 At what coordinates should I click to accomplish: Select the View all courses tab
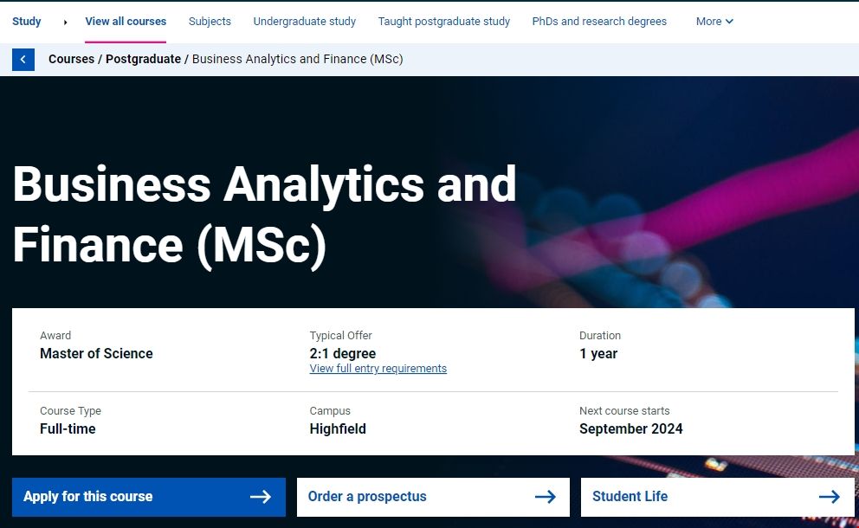(126, 22)
